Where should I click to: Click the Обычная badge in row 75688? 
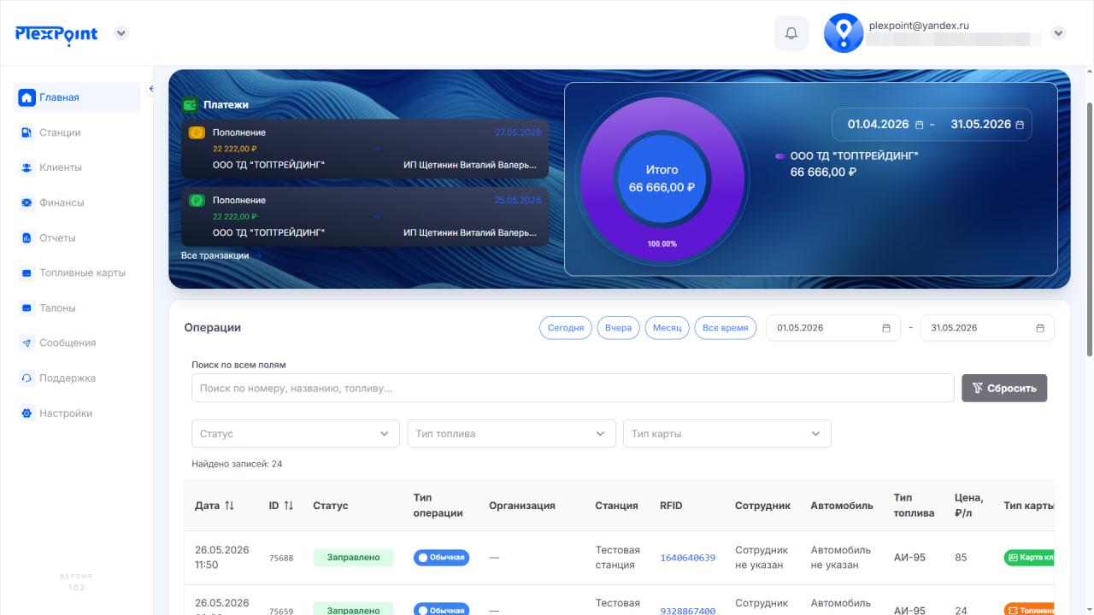(x=442, y=558)
